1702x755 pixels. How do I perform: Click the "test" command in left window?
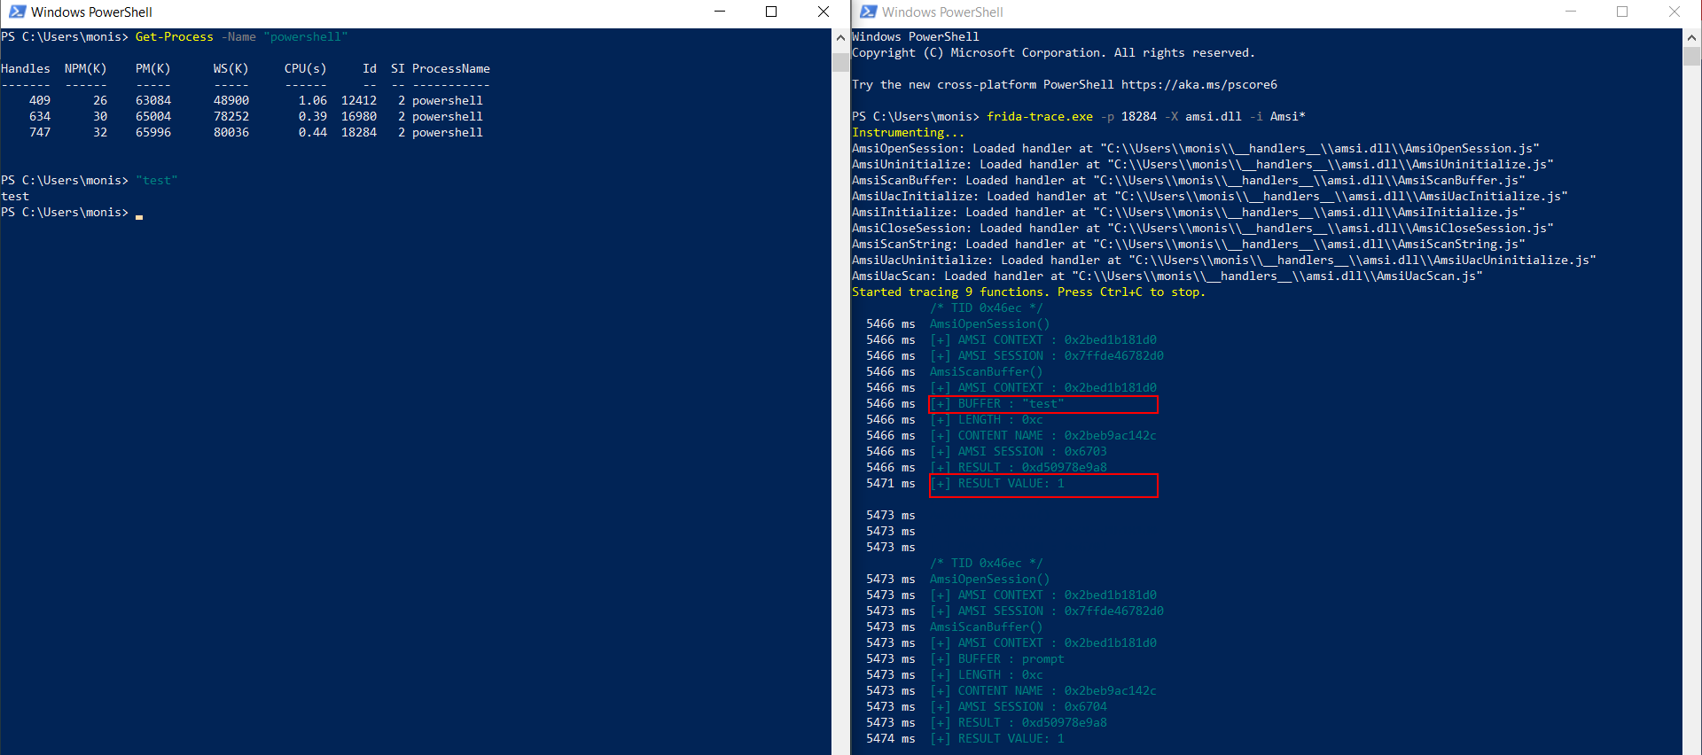(157, 180)
